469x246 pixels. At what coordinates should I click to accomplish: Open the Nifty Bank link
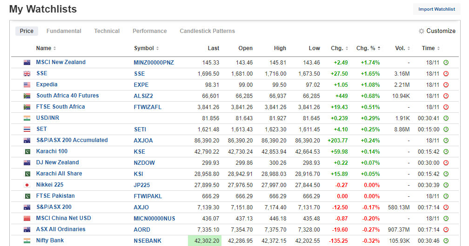[50, 240]
